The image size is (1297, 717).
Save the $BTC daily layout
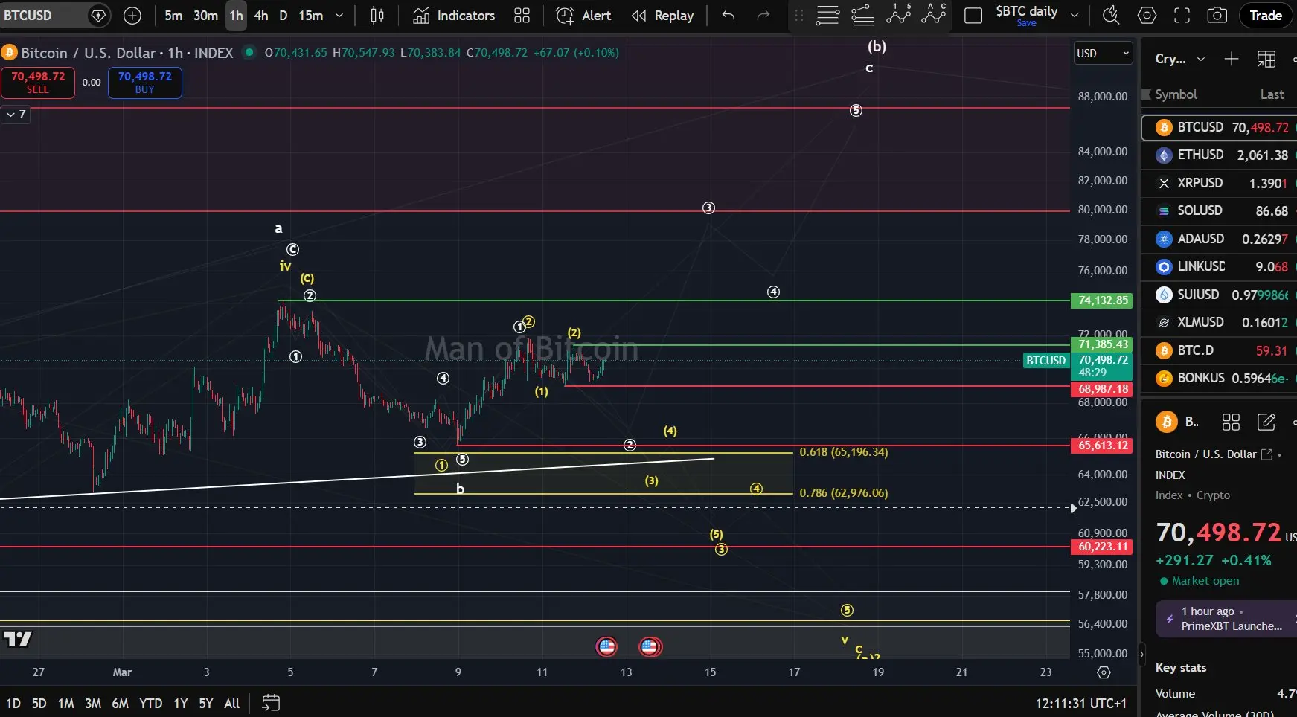coord(1026,23)
